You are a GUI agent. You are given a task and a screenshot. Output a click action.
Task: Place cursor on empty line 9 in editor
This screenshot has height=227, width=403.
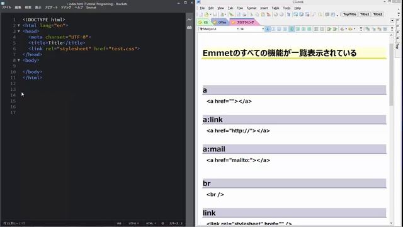pos(103,66)
